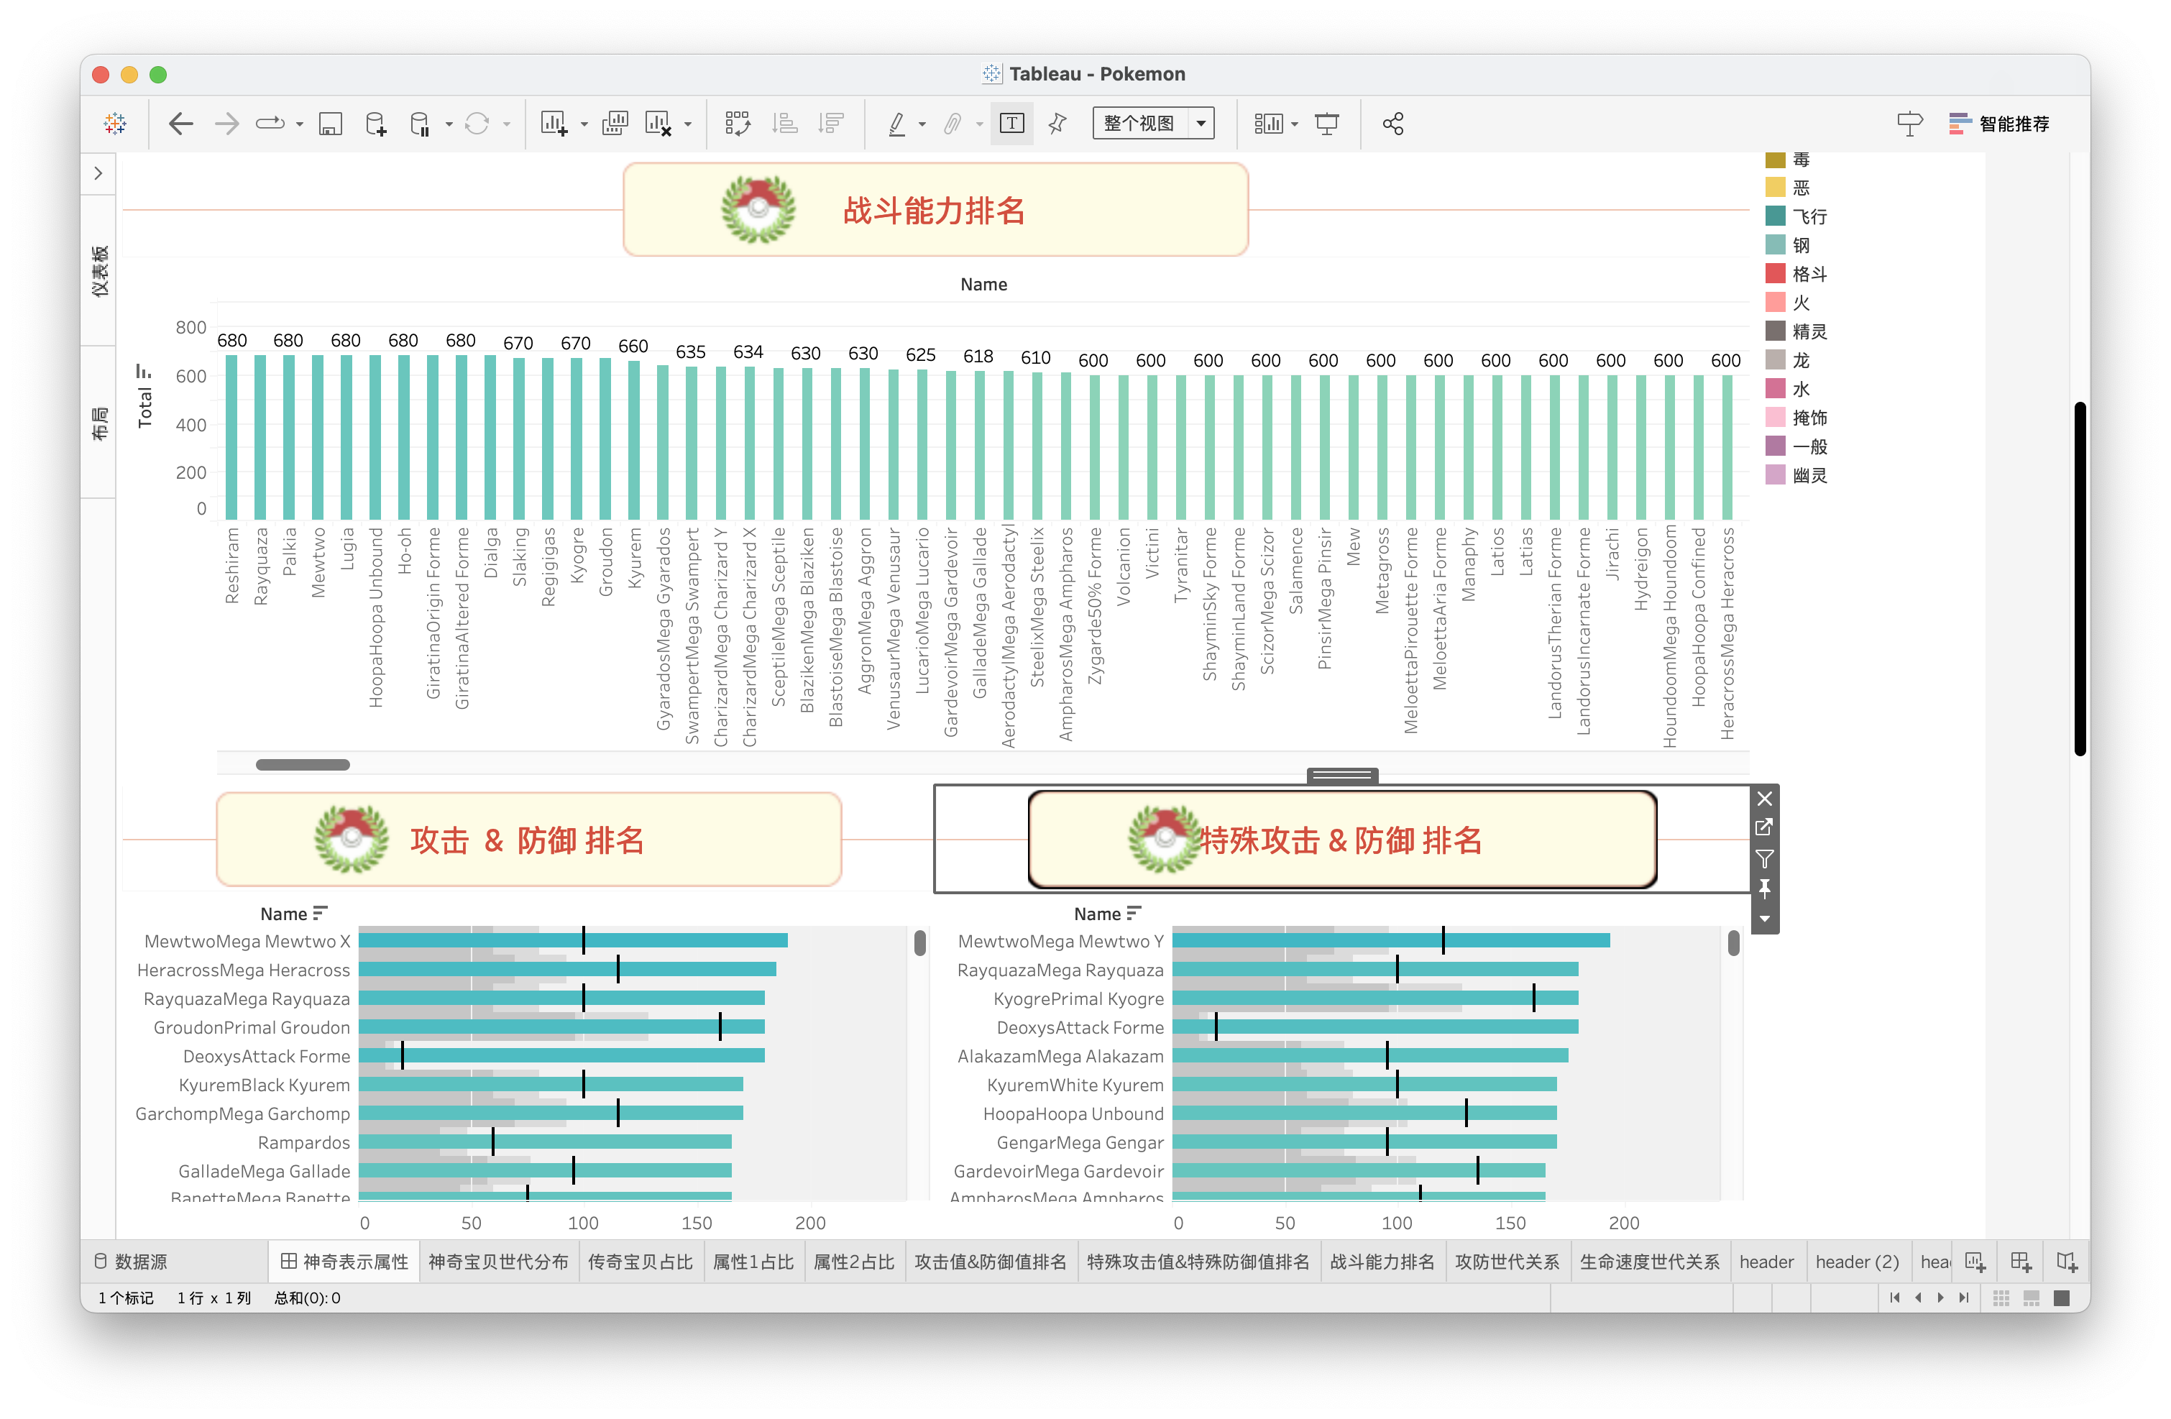The width and height of the screenshot is (2171, 1419).
Task: Select the highlight pen tool
Action: coord(898,123)
